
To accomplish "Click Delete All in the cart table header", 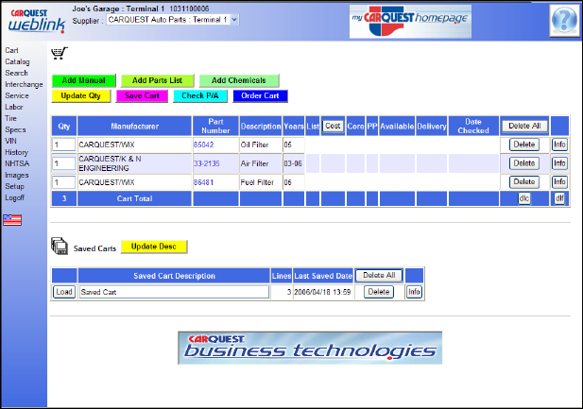I will (x=524, y=126).
